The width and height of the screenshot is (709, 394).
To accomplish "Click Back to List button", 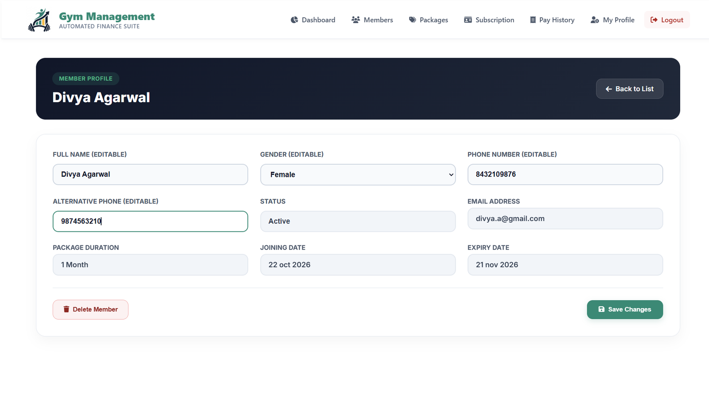I will (x=630, y=89).
